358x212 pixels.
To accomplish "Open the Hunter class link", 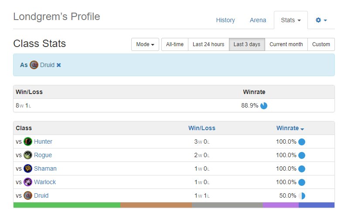I will coord(43,141).
